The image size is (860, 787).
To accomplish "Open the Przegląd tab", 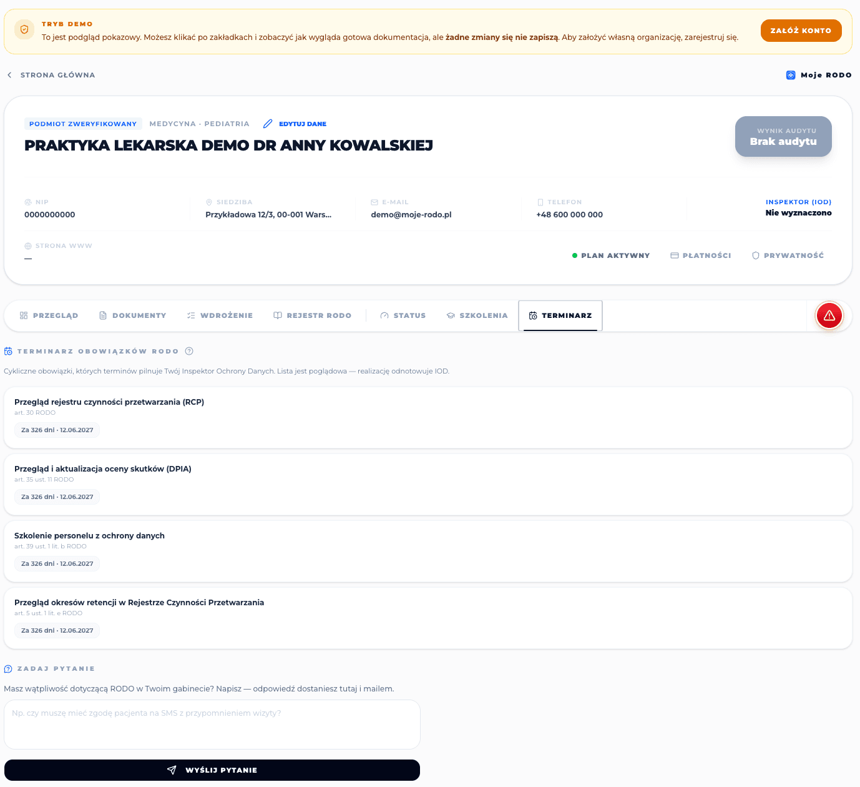I will point(49,315).
